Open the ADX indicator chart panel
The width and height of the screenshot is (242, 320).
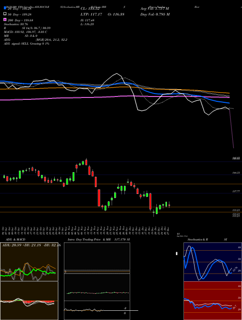[29, 262]
